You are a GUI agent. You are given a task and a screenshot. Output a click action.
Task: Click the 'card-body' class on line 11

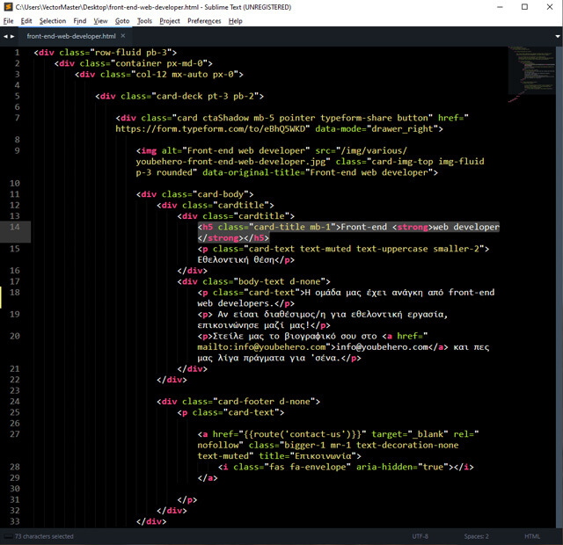click(221, 194)
